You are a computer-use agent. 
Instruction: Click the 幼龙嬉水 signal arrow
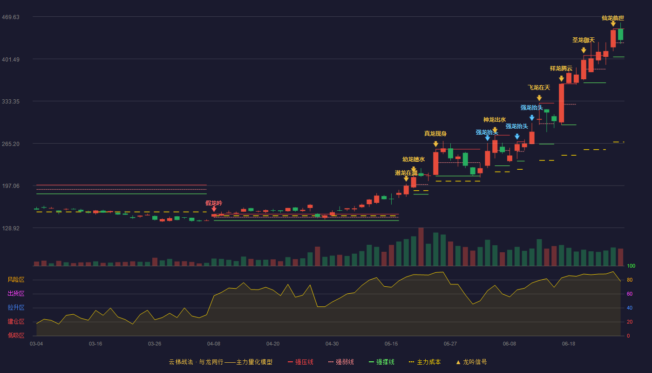pos(414,170)
